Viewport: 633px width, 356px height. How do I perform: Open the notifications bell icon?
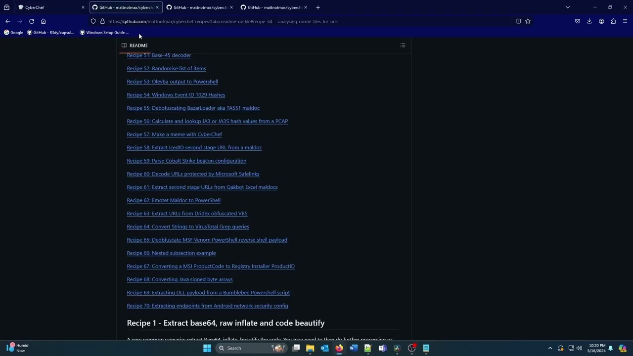click(x=611, y=348)
